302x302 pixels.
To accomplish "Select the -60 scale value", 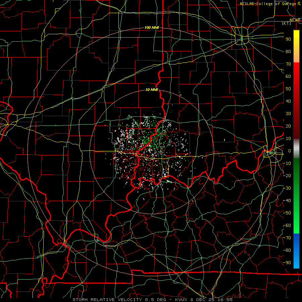I will (x=287, y=225).
